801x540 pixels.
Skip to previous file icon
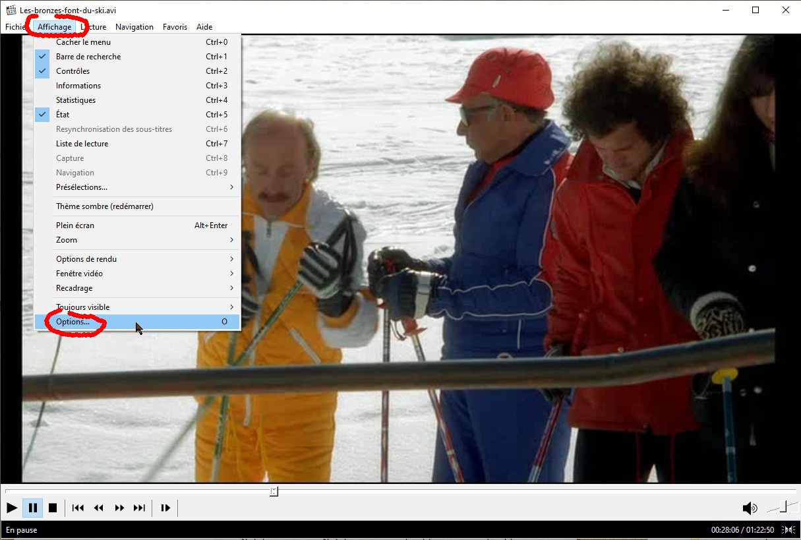tap(78, 508)
